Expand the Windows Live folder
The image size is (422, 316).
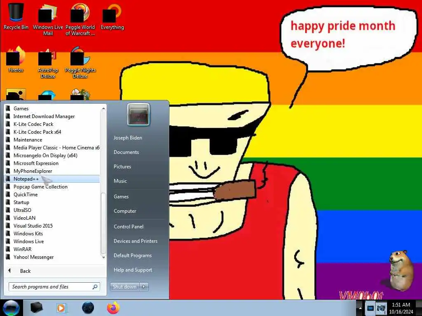pos(52,241)
